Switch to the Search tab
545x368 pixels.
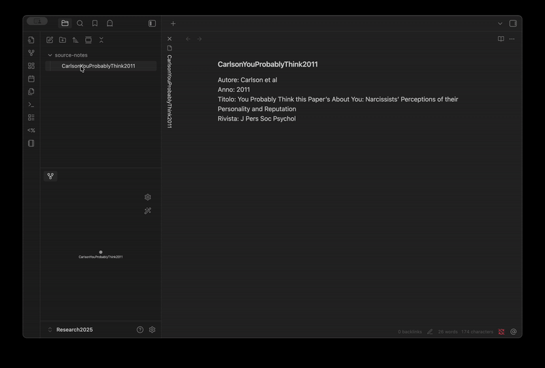pos(80,23)
